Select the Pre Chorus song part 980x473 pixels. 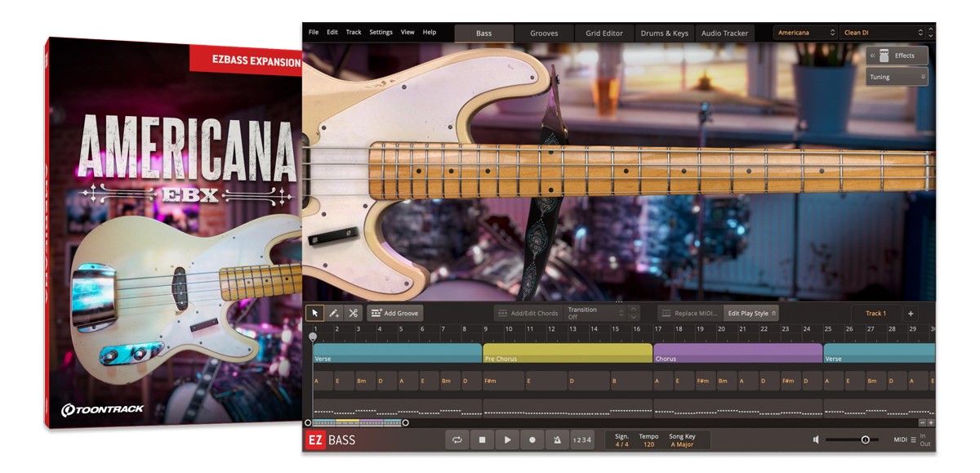pyautogui.click(x=568, y=353)
